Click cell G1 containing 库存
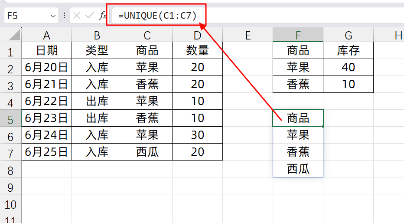 348,50
